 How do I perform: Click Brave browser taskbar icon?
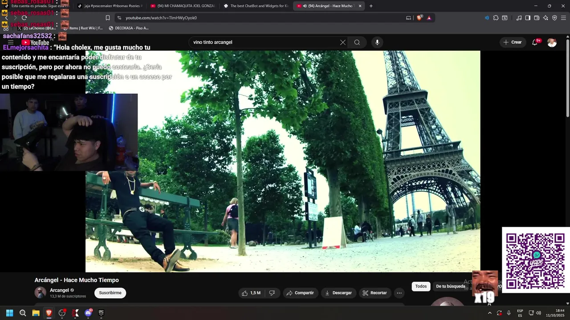coord(49,313)
